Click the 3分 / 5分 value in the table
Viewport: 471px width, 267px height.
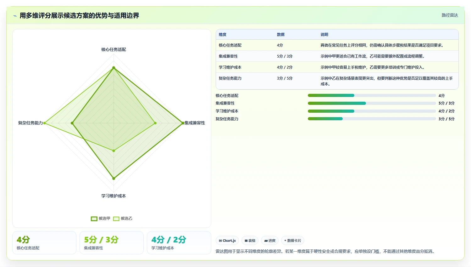(x=285, y=78)
